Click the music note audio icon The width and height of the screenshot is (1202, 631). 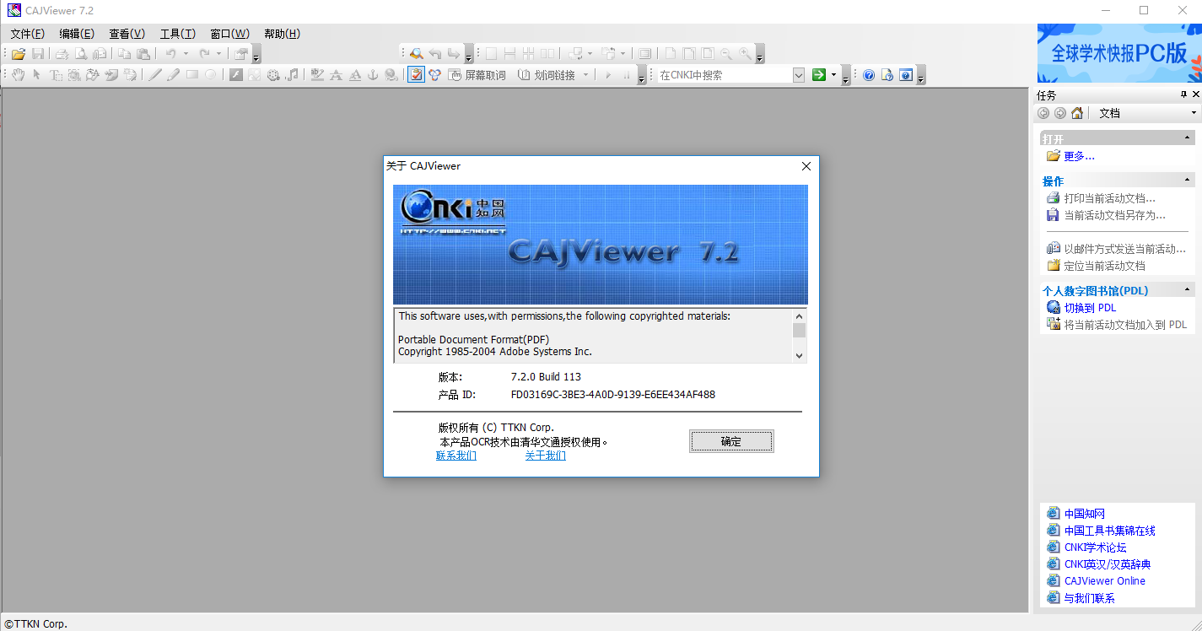[292, 75]
